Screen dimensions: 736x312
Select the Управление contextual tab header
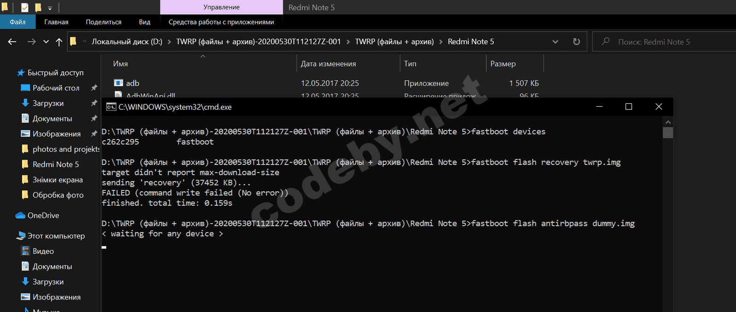[x=221, y=7]
